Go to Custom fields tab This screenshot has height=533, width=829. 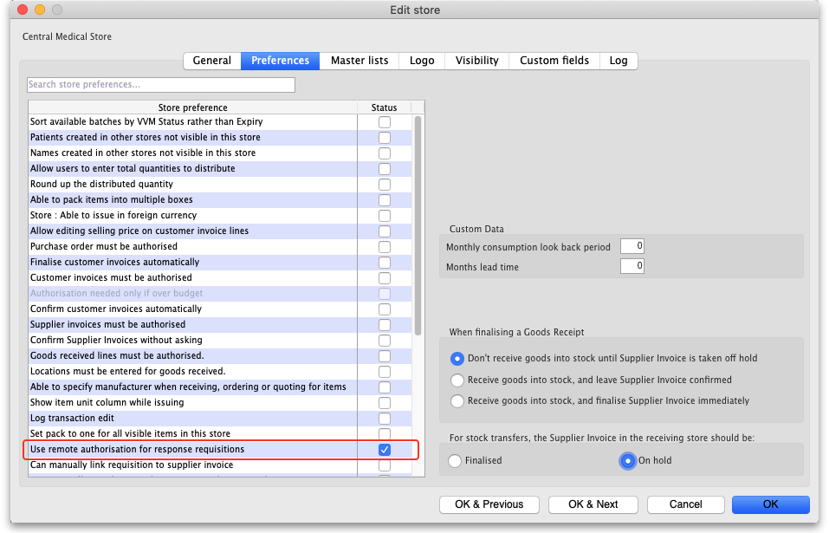click(x=554, y=61)
